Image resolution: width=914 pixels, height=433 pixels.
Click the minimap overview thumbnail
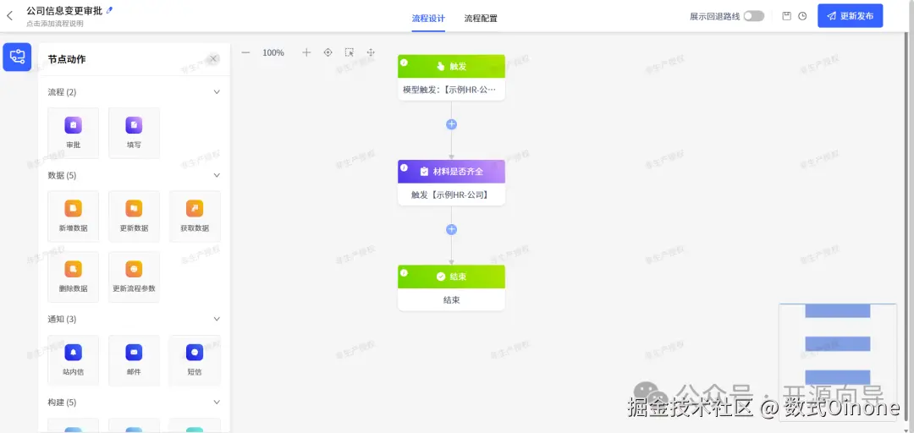(x=838, y=361)
